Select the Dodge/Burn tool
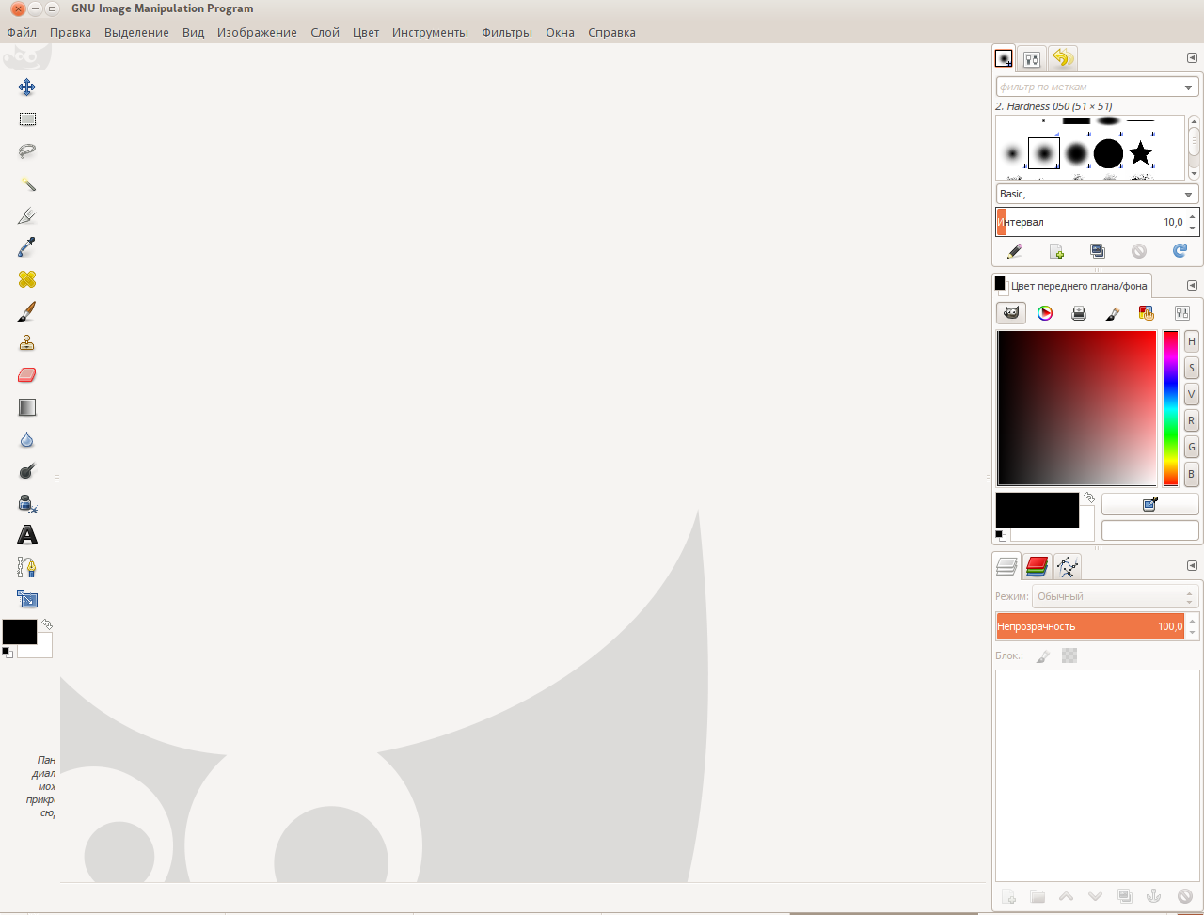 (x=27, y=471)
